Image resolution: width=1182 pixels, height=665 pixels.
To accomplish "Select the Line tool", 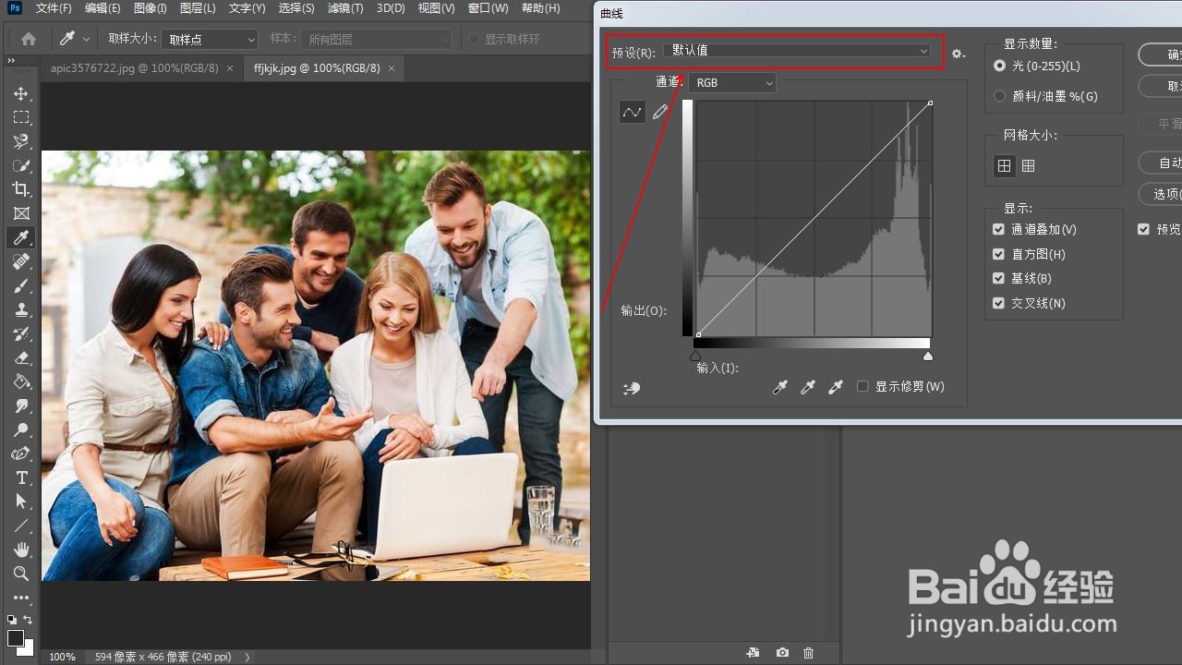I will point(20,526).
